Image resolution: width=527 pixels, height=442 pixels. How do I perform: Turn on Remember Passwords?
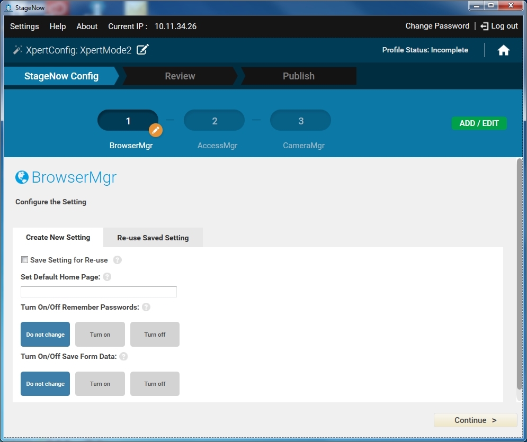(x=100, y=335)
